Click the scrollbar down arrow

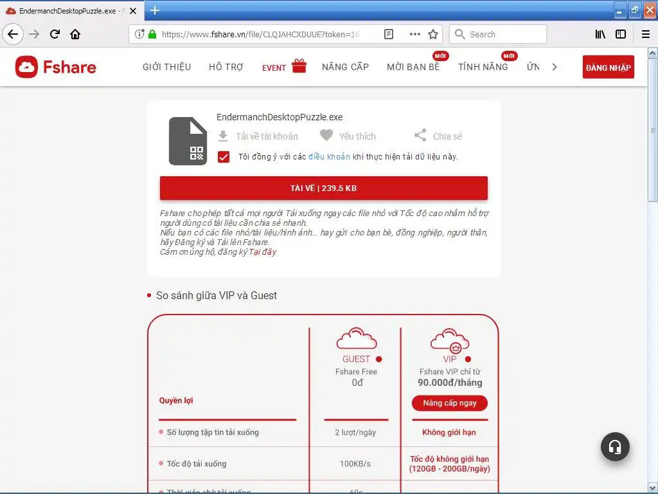[x=653, y=488]
